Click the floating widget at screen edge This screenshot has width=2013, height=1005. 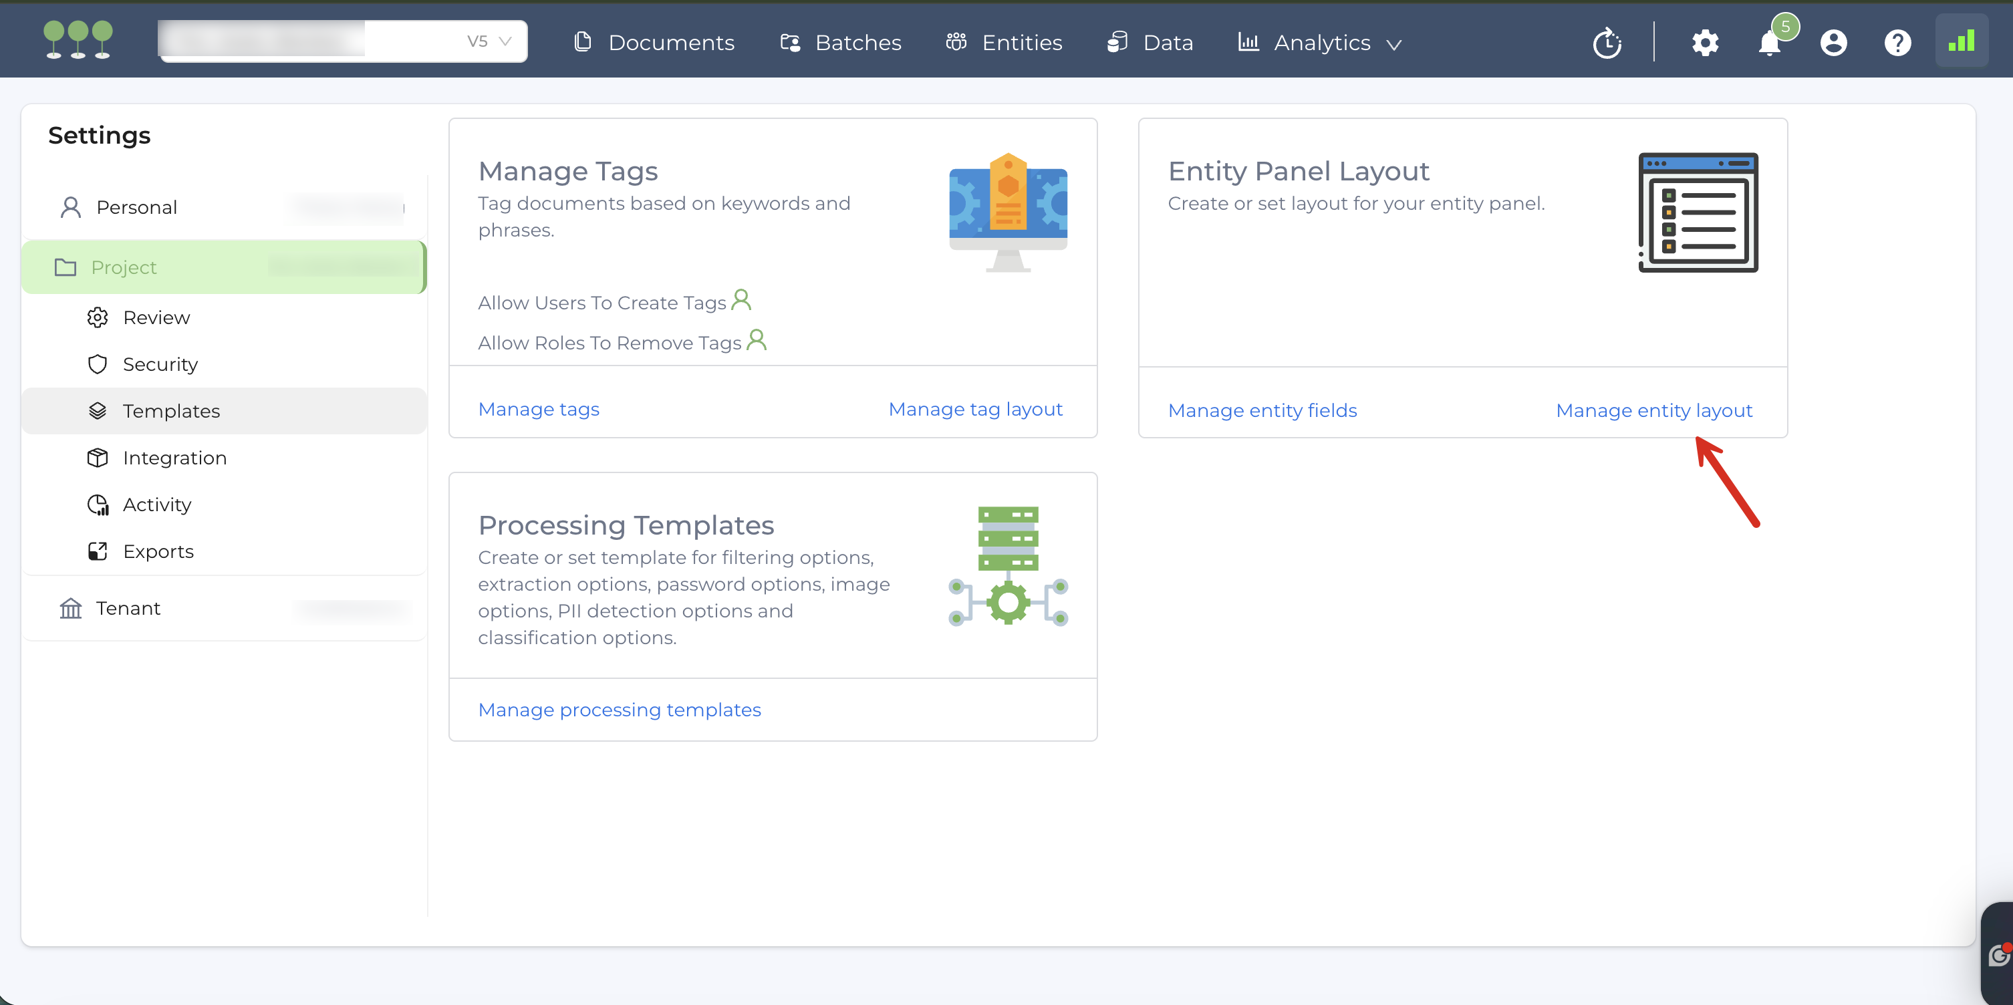click(x=1998, y=954)
